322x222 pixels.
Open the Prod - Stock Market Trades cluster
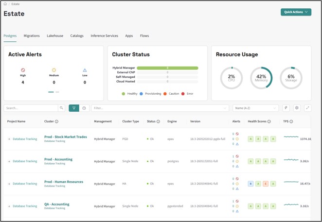click(66, 137)
